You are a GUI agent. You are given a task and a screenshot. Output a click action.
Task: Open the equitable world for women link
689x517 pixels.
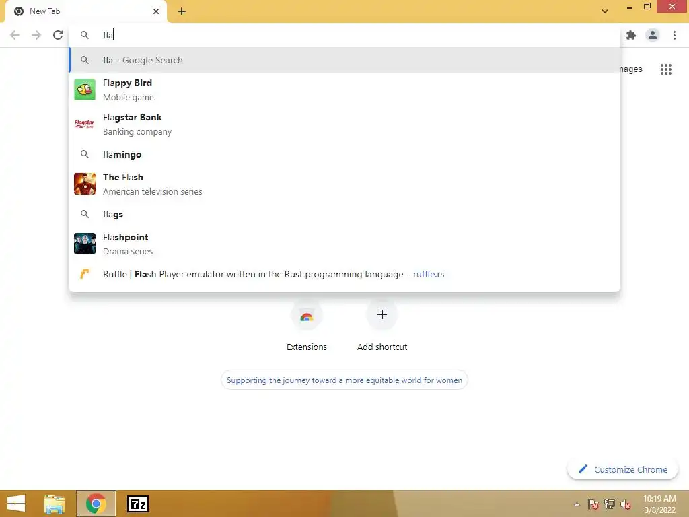pos(344,380)
